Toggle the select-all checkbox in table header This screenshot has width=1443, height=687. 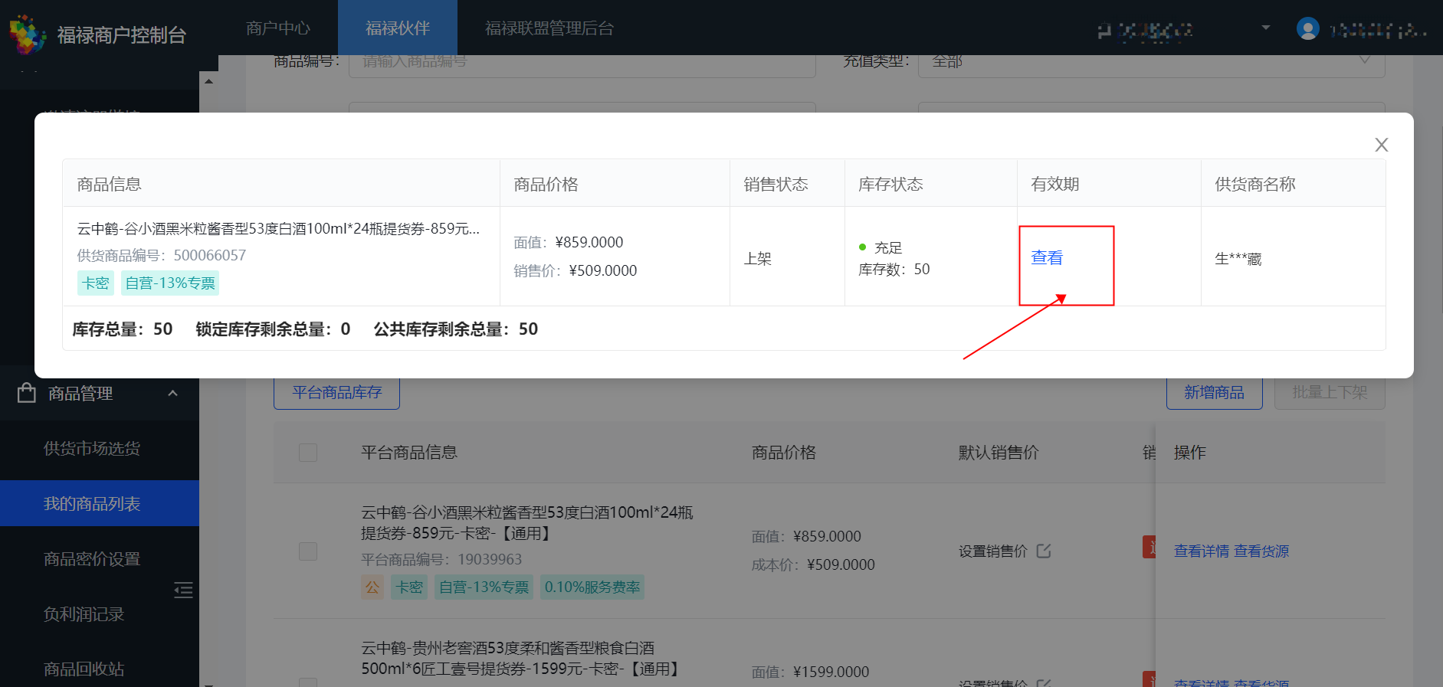(x=308, y=453)
